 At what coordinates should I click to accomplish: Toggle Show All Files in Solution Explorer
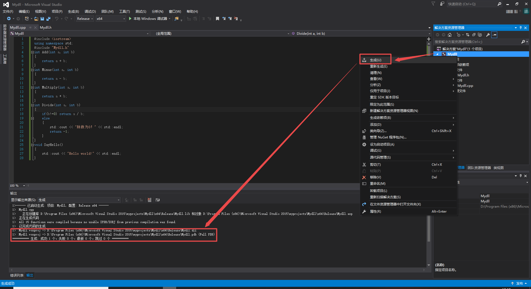click(x=480, y=35)
